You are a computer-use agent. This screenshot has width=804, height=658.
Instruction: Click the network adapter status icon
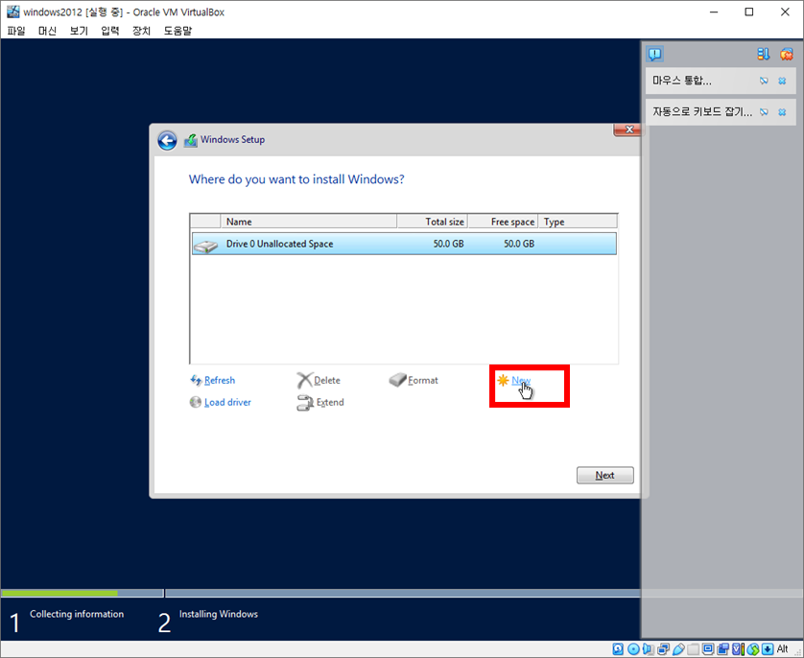pyautogui.click(x=664, y=649)
